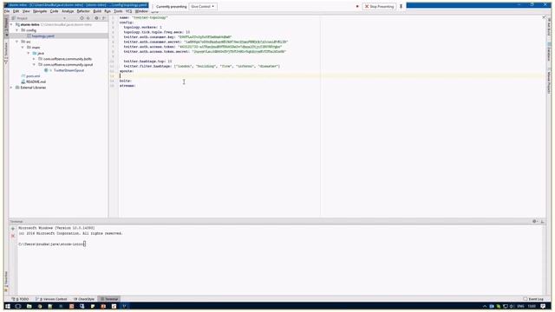Open the Navigate menu

(40, 11)
